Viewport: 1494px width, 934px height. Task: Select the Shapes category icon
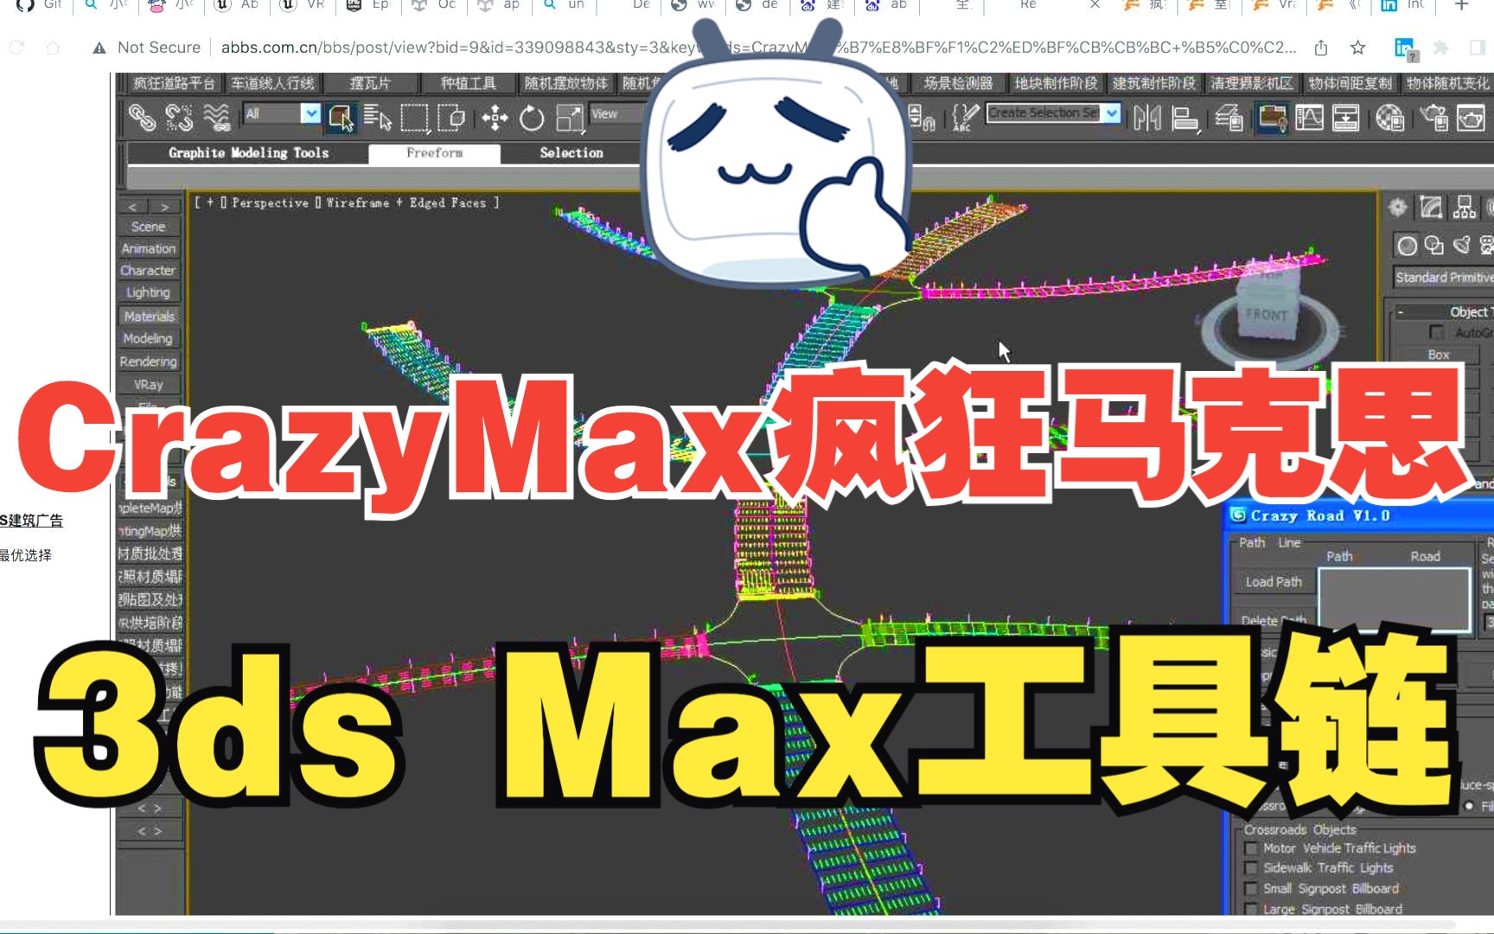point(1434,246)
